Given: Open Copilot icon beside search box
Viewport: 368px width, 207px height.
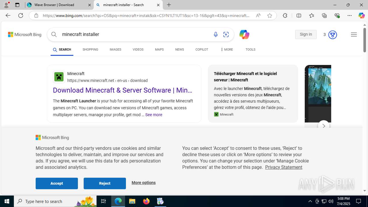Looking at the screenshot, I should pos(244,34).
